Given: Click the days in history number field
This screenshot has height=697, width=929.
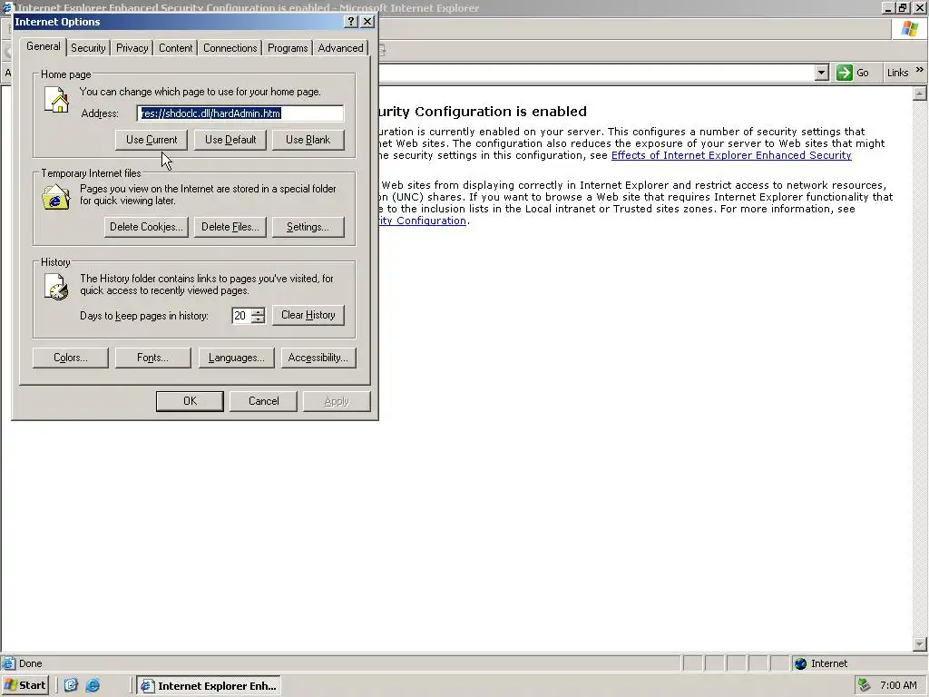Looking at the screenshot, I should coord(241,315).
